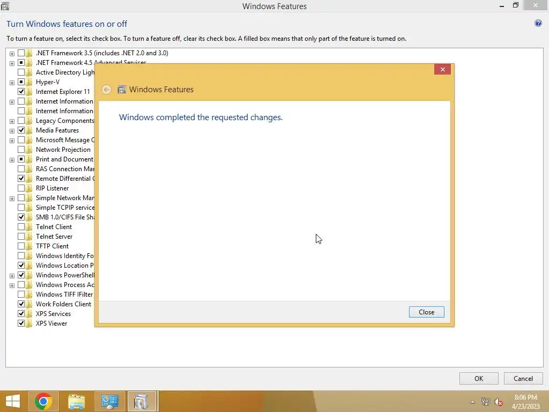Click the muted volume tray icon
This screenshot has height=412, width=549.
point(499,402)
